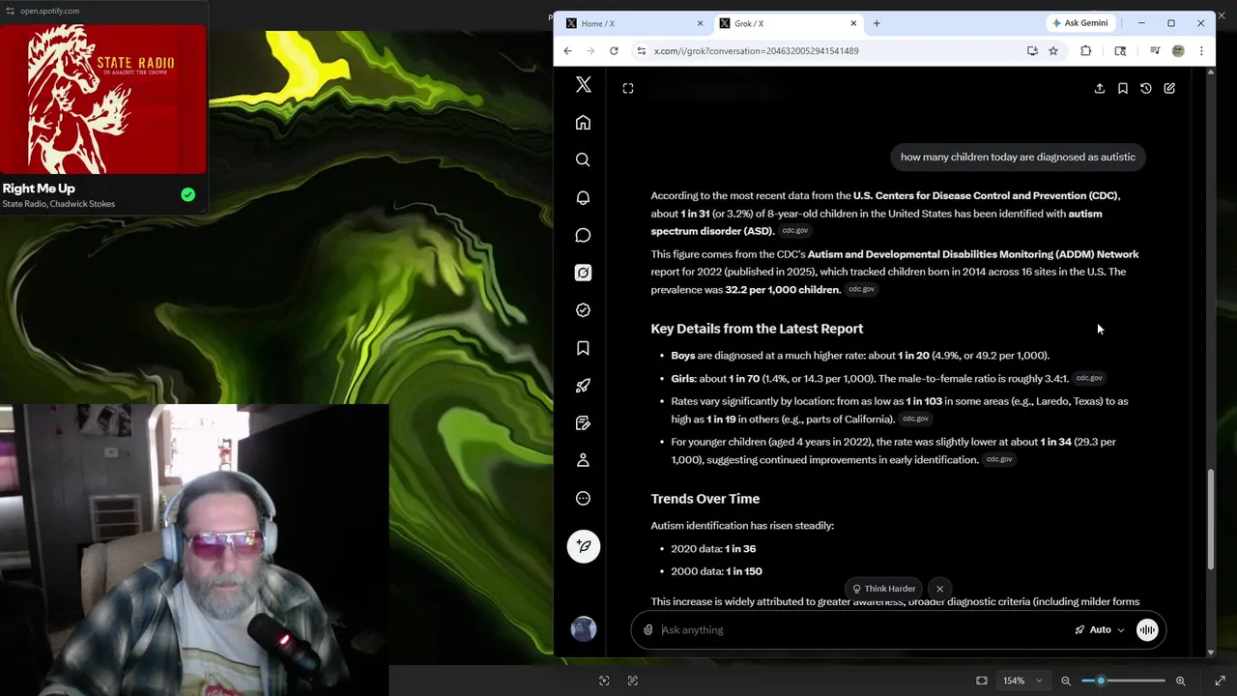Click the page vertical scrollbar thumb
This screenshot has width=1237, height=696.
tap(1211, 520)
